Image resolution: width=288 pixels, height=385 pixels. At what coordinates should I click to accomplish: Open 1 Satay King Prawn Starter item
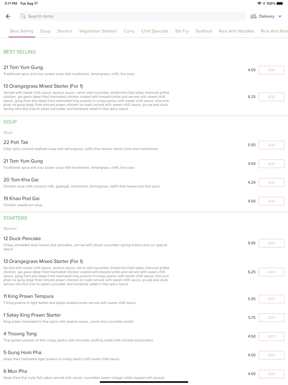coord(32,315)
